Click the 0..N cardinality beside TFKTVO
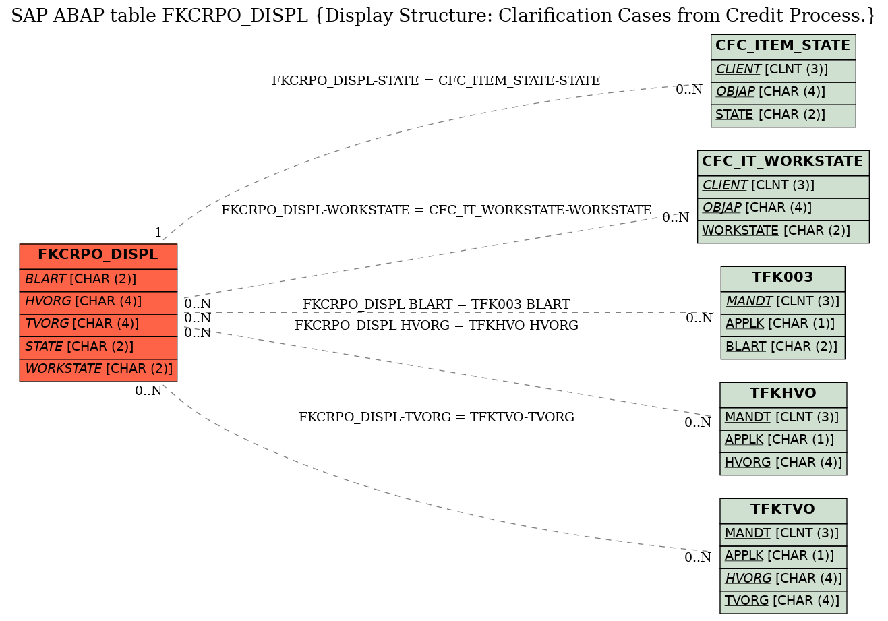The width and height of the screenshot is (888, 621). click(x=698, y=558)
